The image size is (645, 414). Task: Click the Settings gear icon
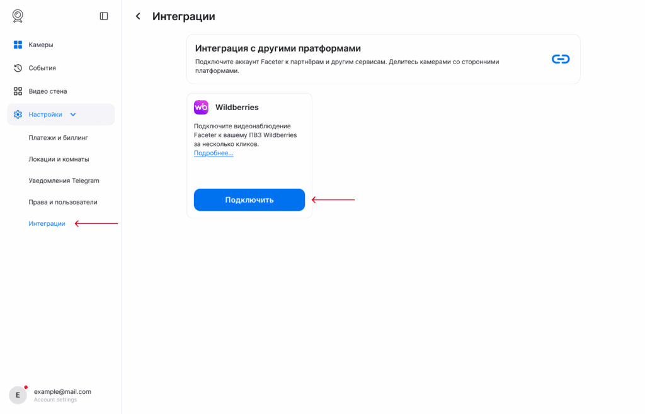tap(18, 115)
